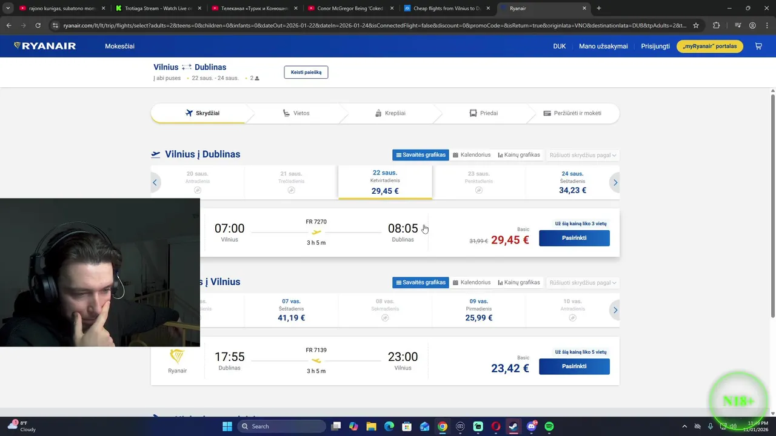Image resolution: width=776 pixels, height=436 pixels.
Task: Select the 29,45 € outbound flight Pasirinkti
Action: (574, 238)
